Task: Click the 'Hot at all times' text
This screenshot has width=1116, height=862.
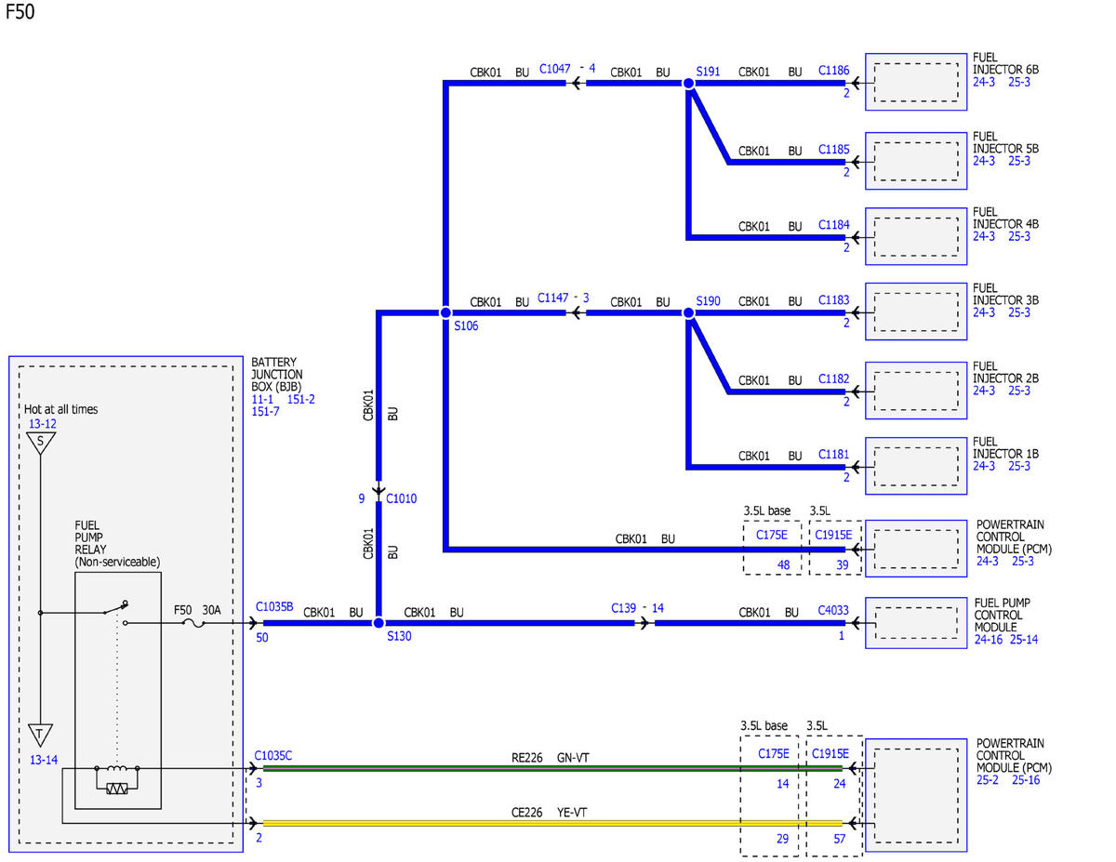Action: click(x=61, y=409)
